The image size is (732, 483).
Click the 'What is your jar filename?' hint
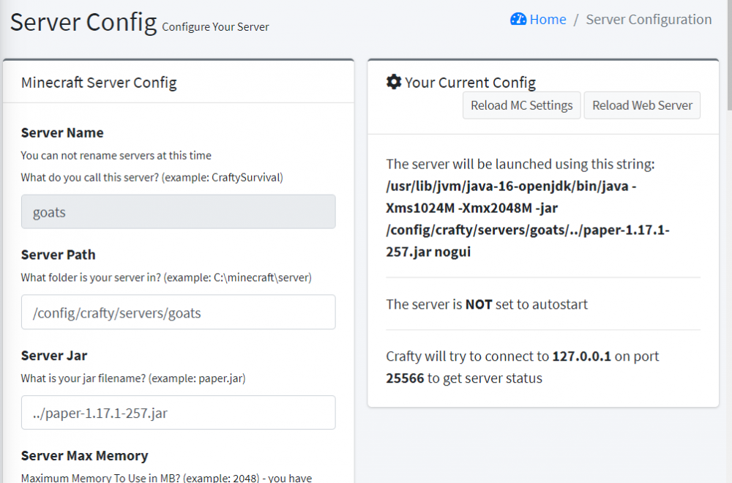tap(133, 378)
